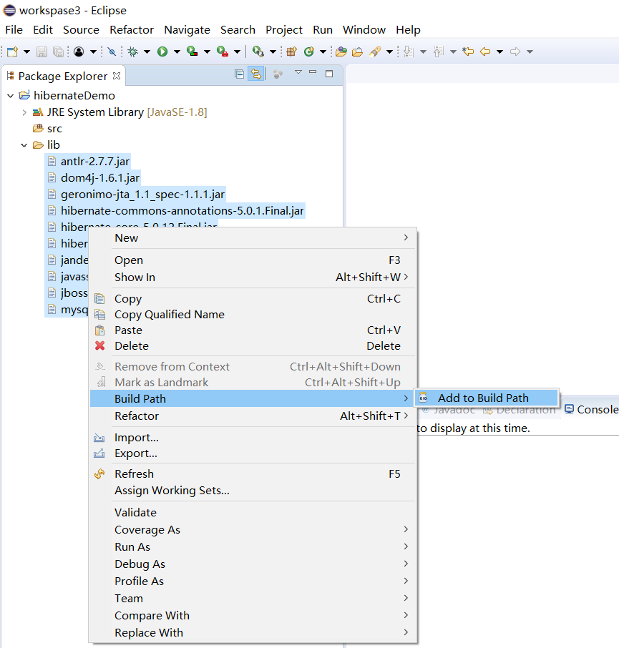Open the File menu
This screenshot has height=648, width=619.
tap(14, 30)
